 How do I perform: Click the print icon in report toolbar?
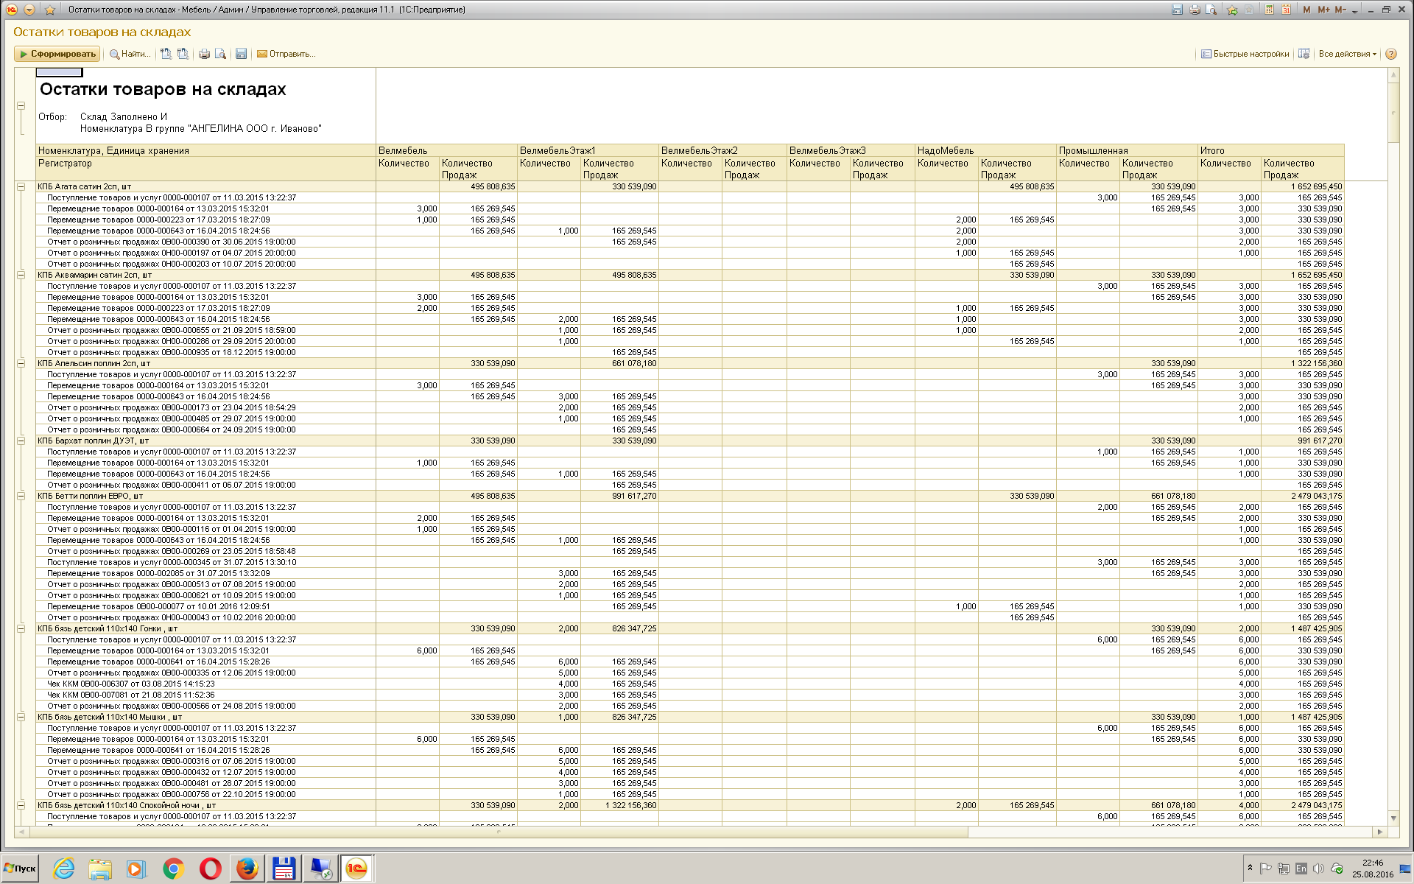pos(204,54)
